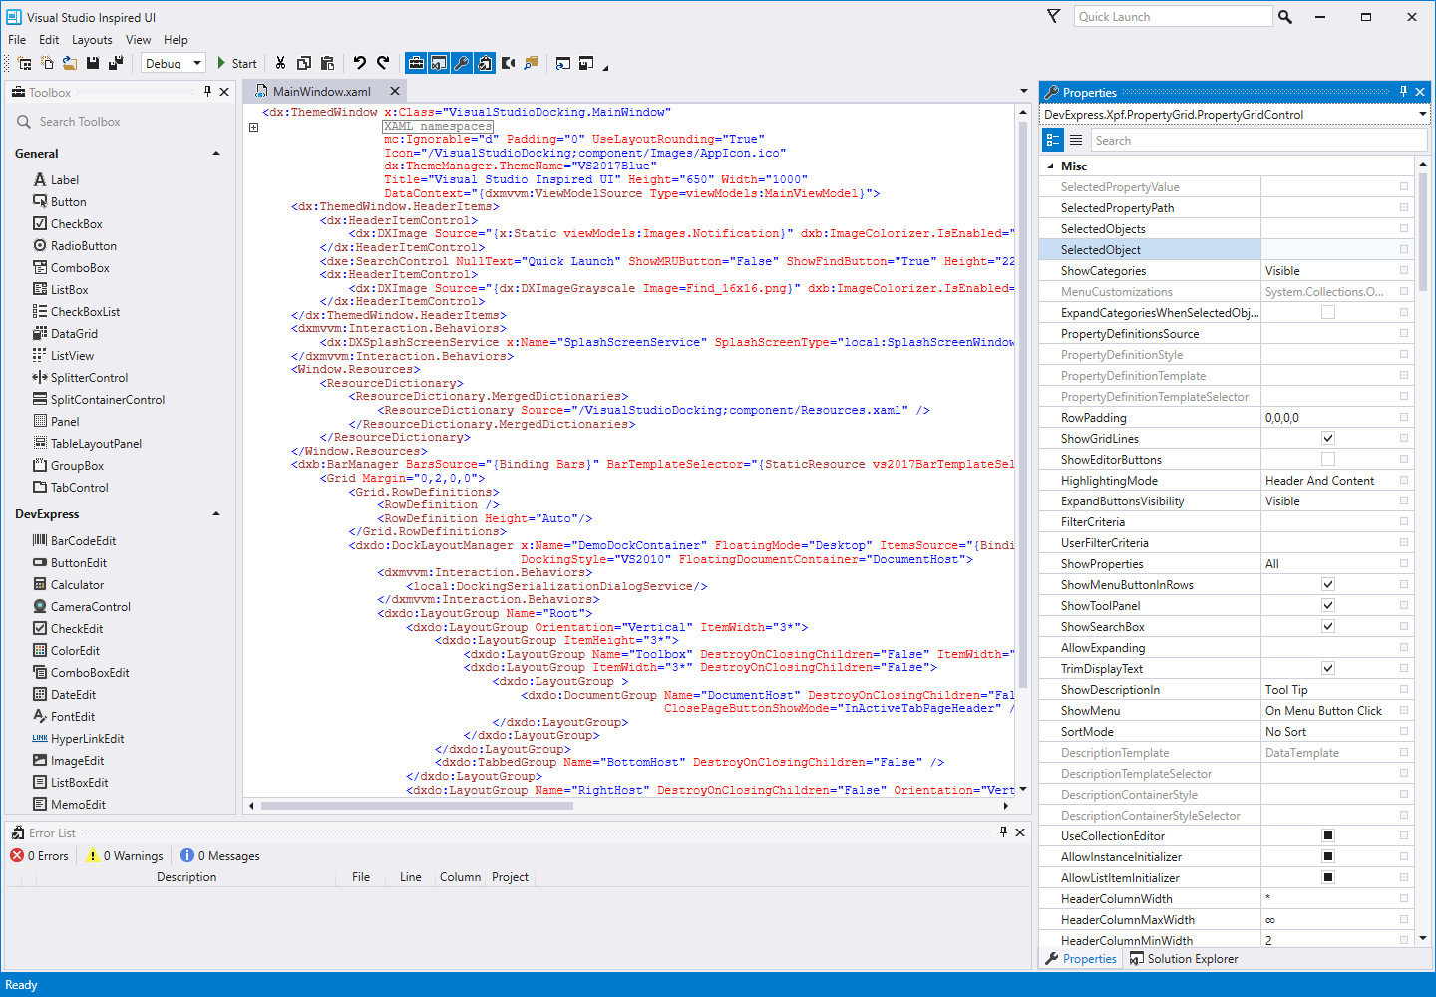Image resolution: width=1436 pixels, height=997 pixels.
Task: Open the File menu
Action: tap(17, 40)
